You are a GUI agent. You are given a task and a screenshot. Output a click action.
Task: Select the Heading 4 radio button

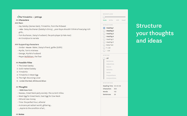point(104,37)
